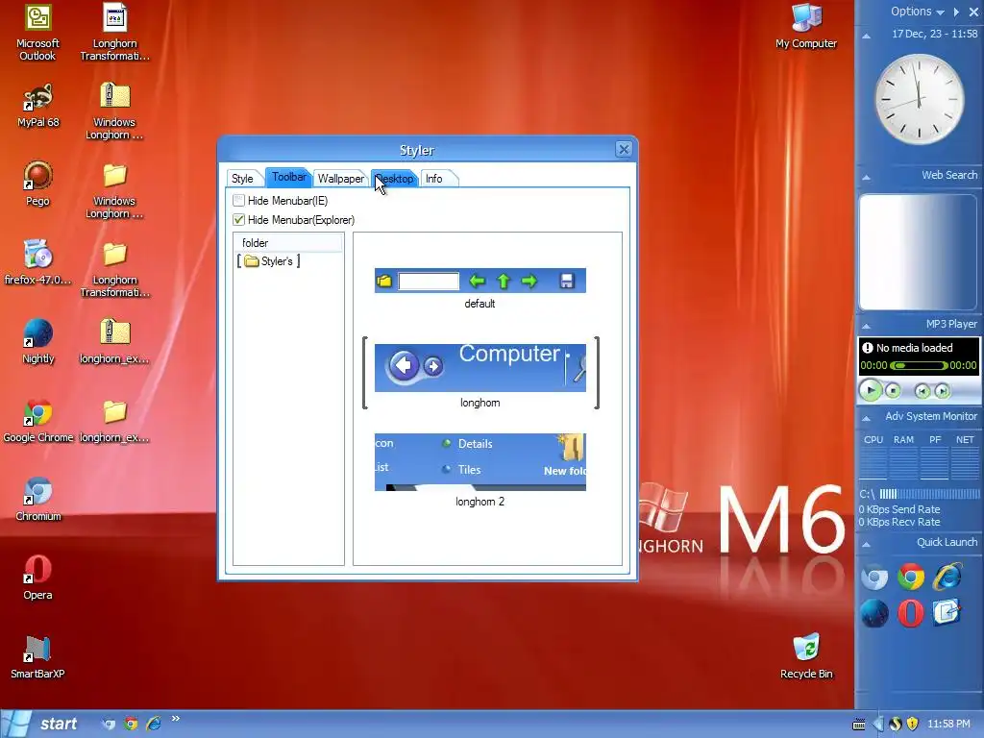
Task: Expand taskbar quick launch overflow chevron
Action: coord(176,719)
